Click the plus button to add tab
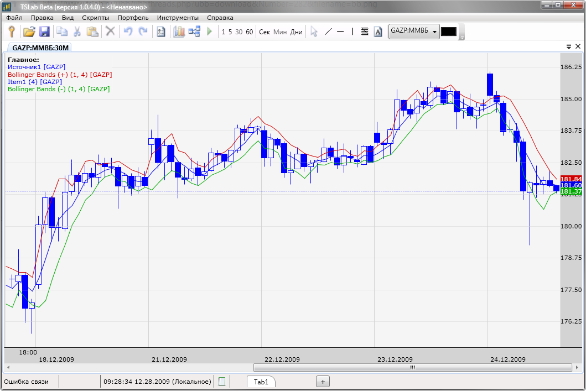The image size is (586, 391). click(323, 381)
